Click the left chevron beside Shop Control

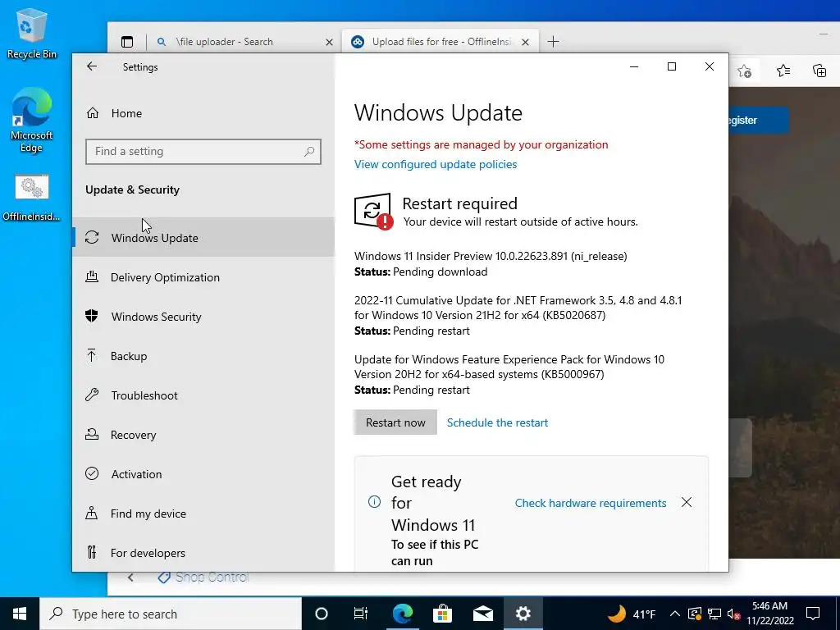point(130,577)
